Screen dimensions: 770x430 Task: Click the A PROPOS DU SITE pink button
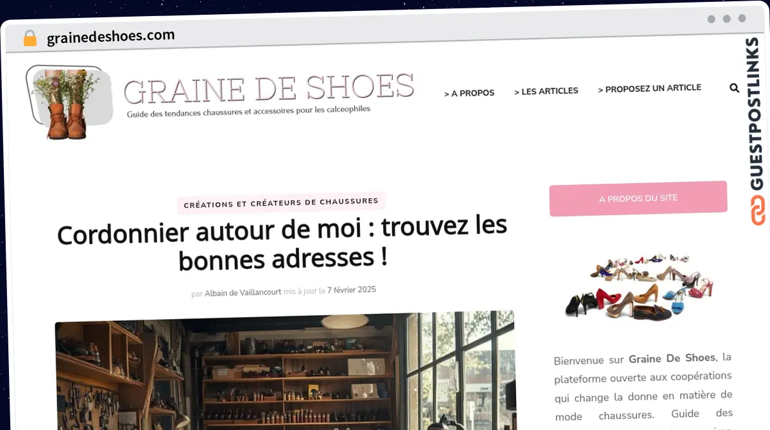[638, 198]
